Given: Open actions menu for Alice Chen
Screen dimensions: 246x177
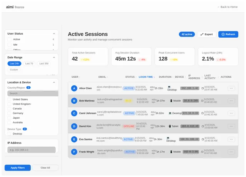Looking at the screenshot, I should [231, 88].
